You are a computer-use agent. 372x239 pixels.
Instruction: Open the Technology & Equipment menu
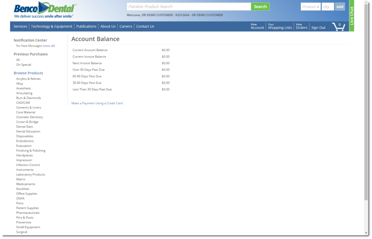pos(51,26)
